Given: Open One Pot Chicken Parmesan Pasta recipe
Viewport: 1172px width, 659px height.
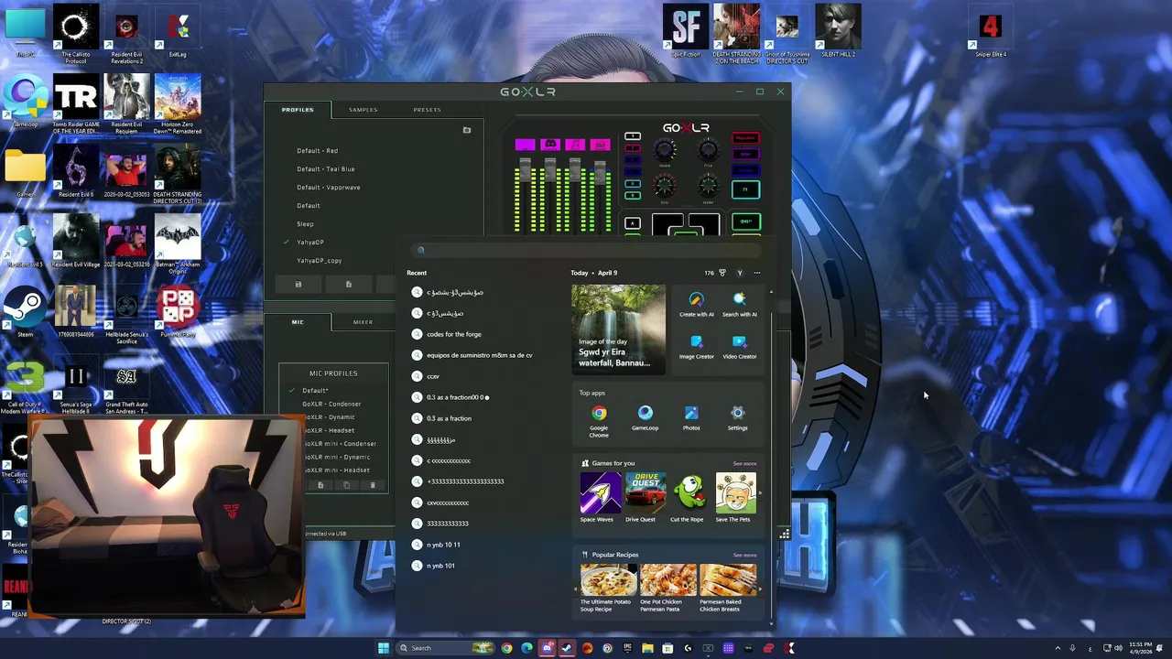Looking at the screenshot, I should pos(667,588).
